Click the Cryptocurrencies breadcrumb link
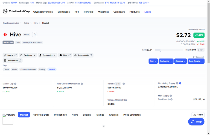The height and width of the screenshot is (135, 210). click(x=11, y=23)
